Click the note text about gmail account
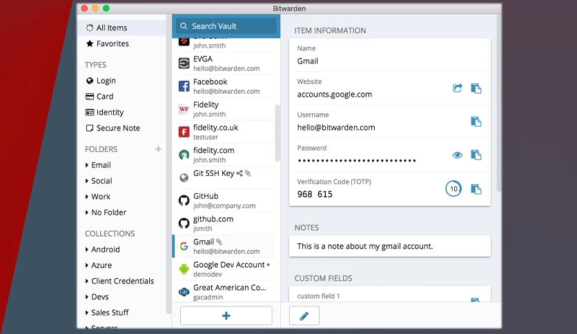Viewport: 577px width, 334px height. [364, 246]
